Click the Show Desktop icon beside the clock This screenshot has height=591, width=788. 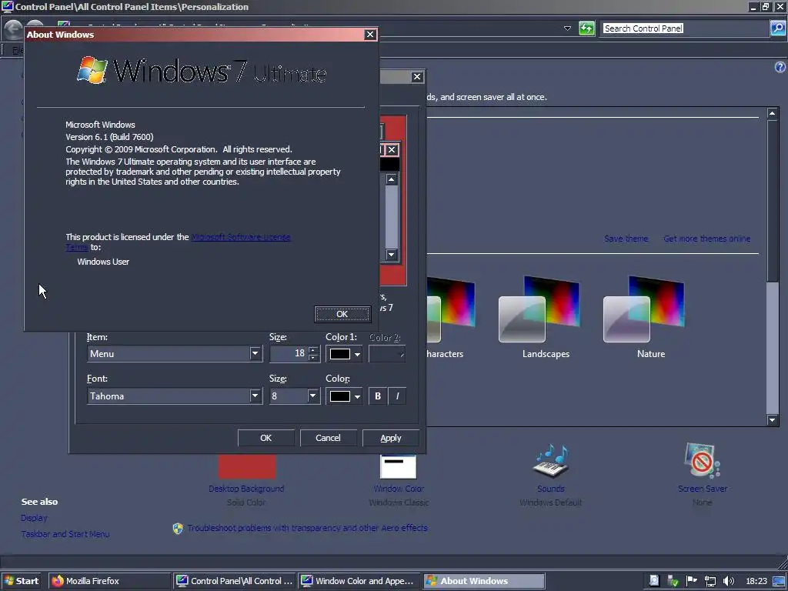tap(780, 581)
